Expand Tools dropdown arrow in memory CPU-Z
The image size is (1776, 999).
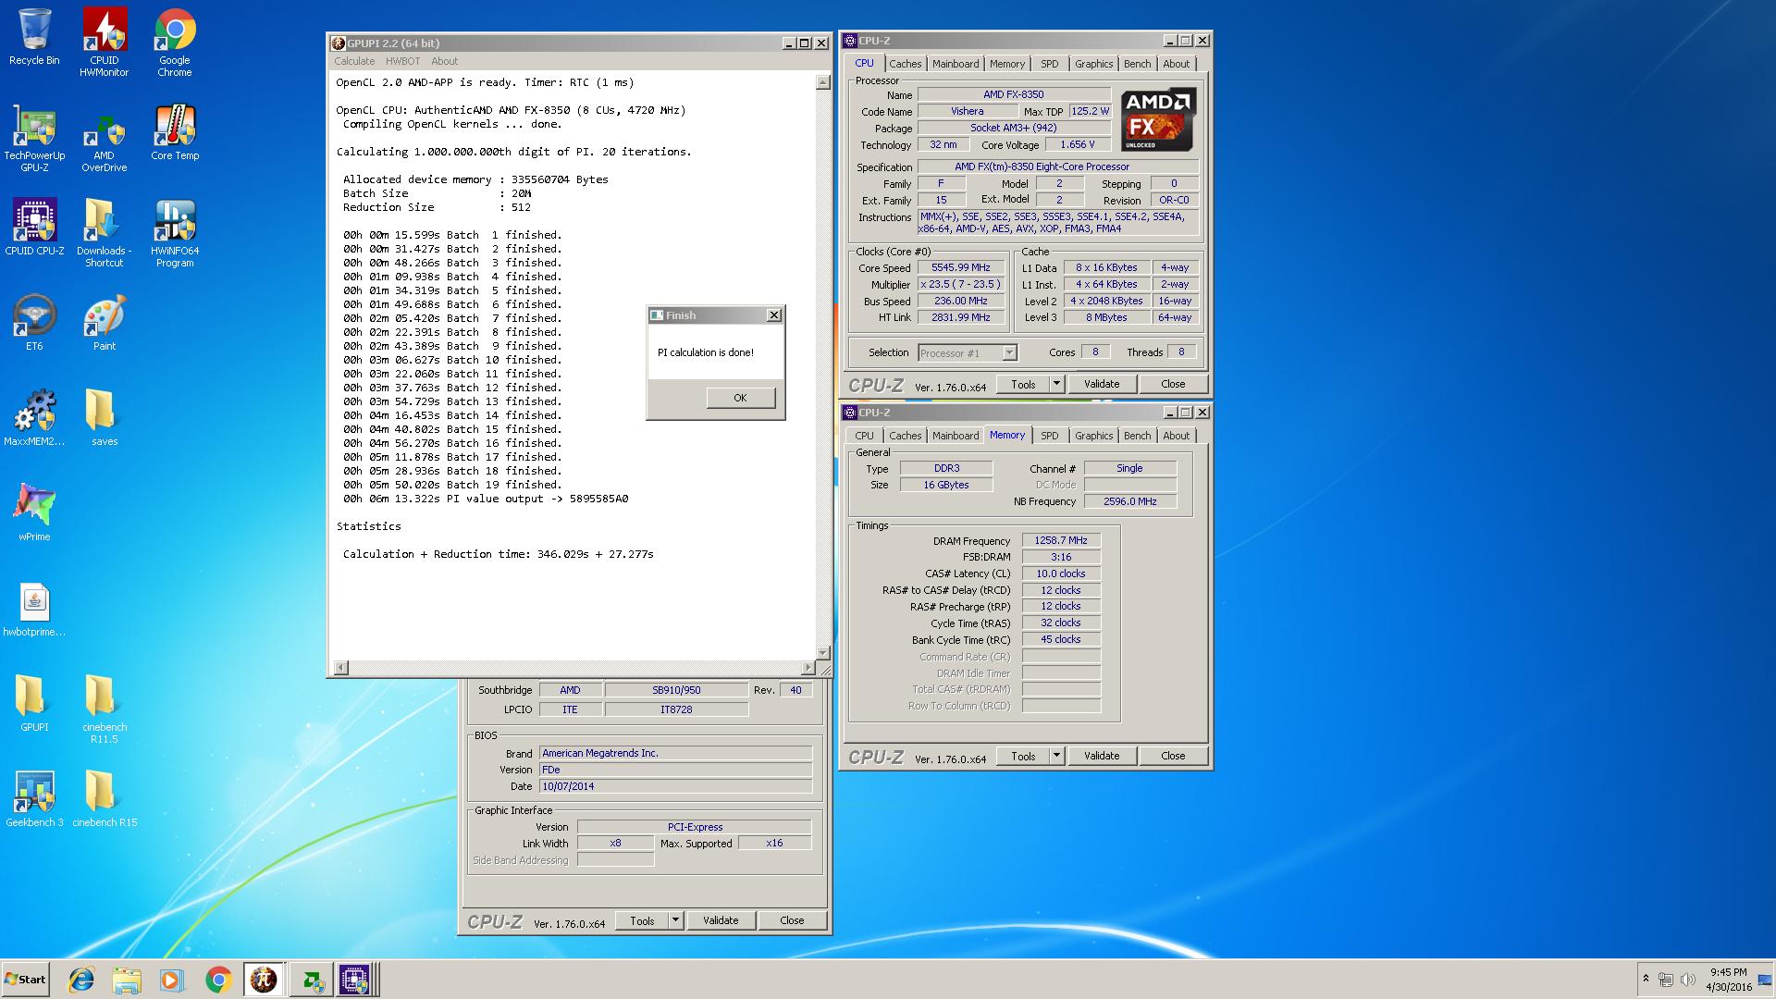click(1056, 756)
